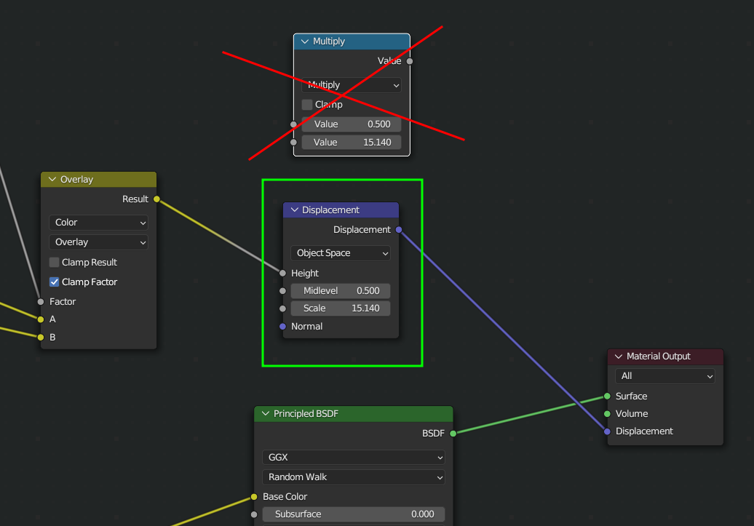Enable Clamp checkbox in Multiply node

click(x=307, y=105)
